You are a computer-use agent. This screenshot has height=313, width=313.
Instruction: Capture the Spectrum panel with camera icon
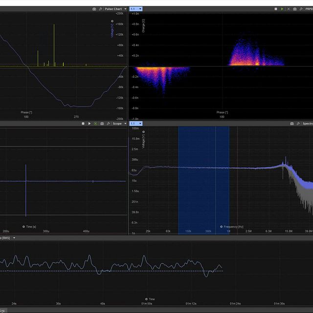(x=292, y=124)
